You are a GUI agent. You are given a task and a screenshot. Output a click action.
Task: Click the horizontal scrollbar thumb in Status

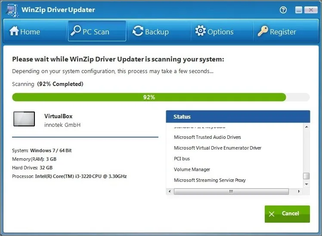(x=231, y=191)
